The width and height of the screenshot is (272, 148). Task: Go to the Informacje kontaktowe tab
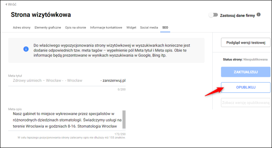(106, 27)
